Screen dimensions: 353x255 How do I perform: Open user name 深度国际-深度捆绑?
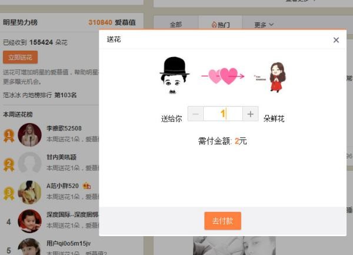click(x=72, y=215)
